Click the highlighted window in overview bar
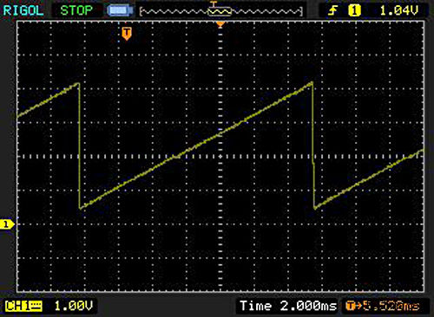Screen dimensions: 434x317 [x=220, y=11]
